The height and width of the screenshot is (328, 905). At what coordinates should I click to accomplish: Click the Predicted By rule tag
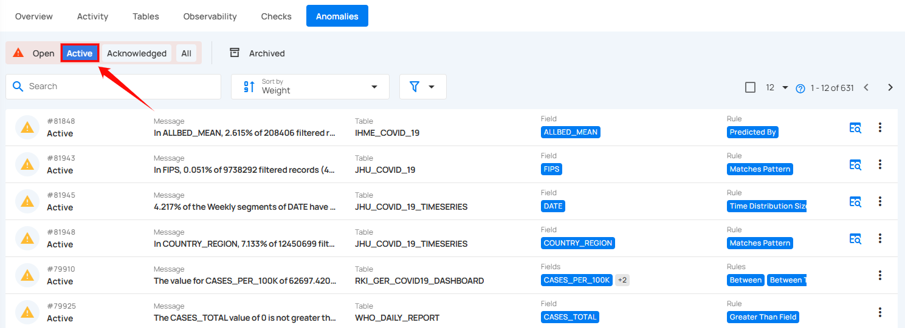tap(752, 132)
